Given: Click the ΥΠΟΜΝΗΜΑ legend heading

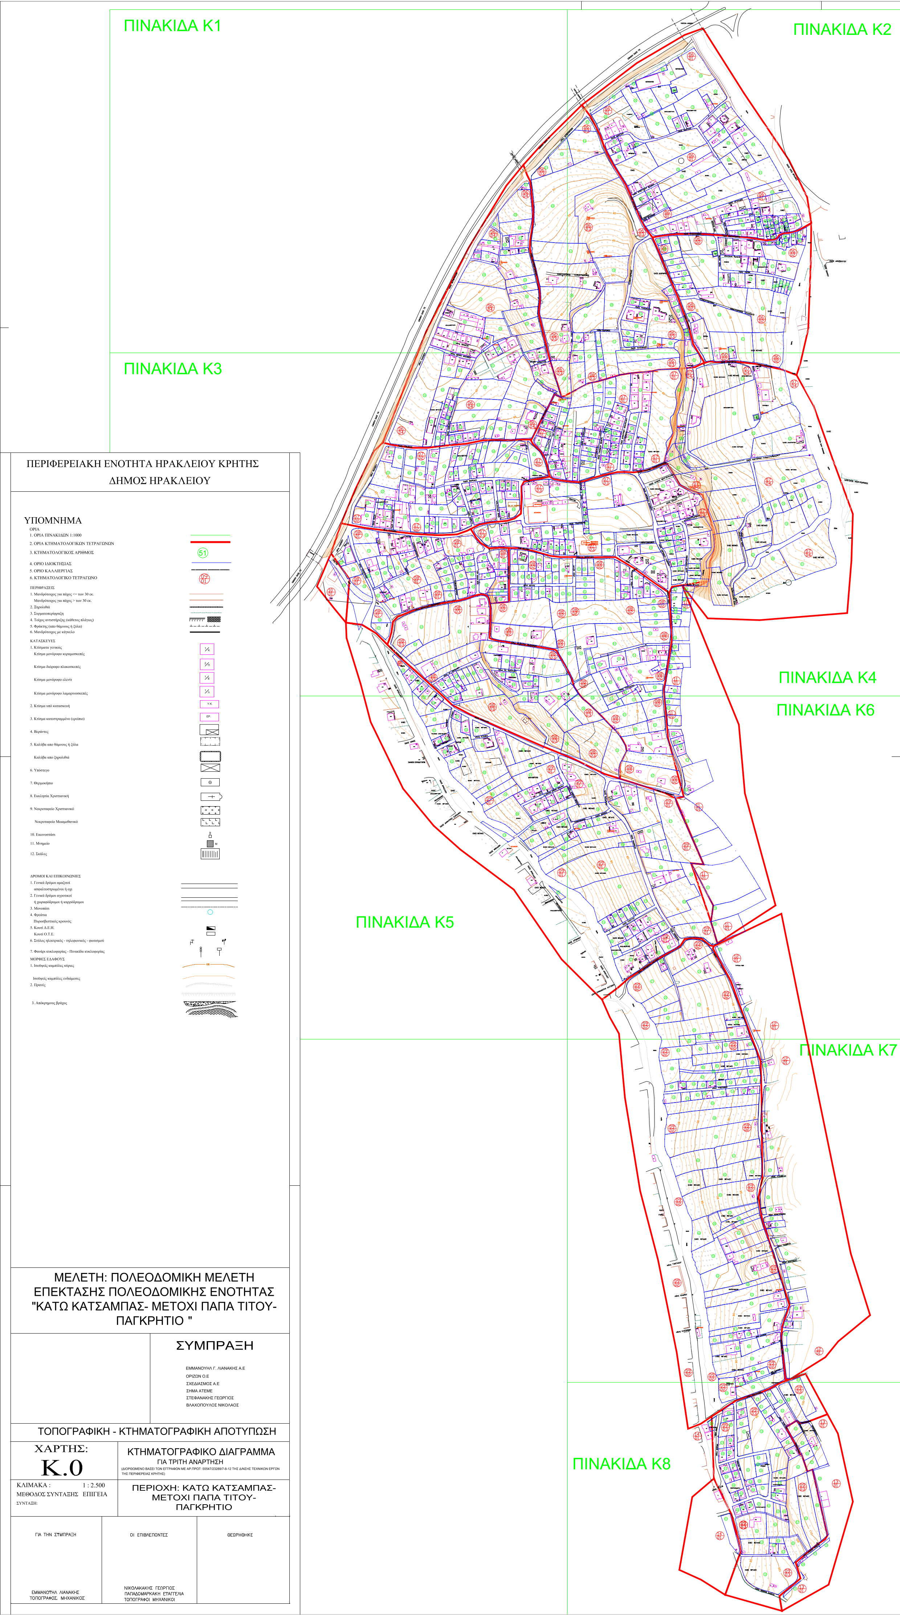Looking at the screenshot, I should [x=53, y=520].
